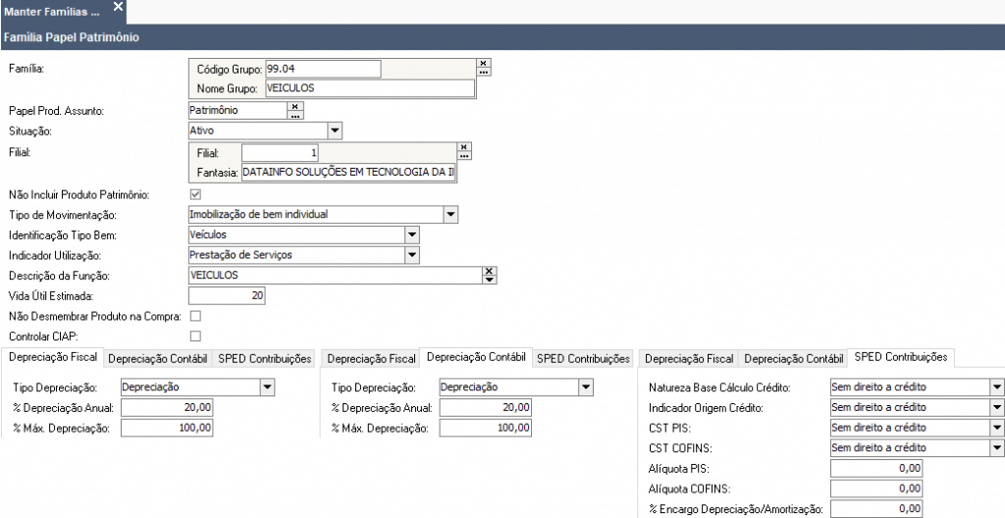Open the Família group lookup (... button)
The height and width of the screenshot is (518, 1005).
(484, 72)
